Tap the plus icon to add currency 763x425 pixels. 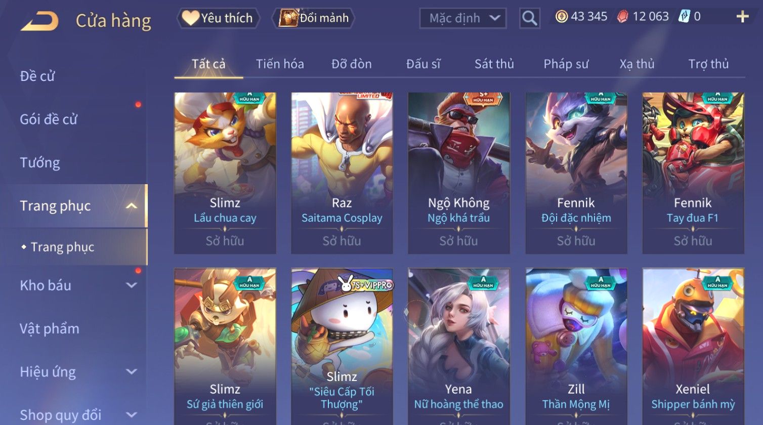click(x=742, y=17)
